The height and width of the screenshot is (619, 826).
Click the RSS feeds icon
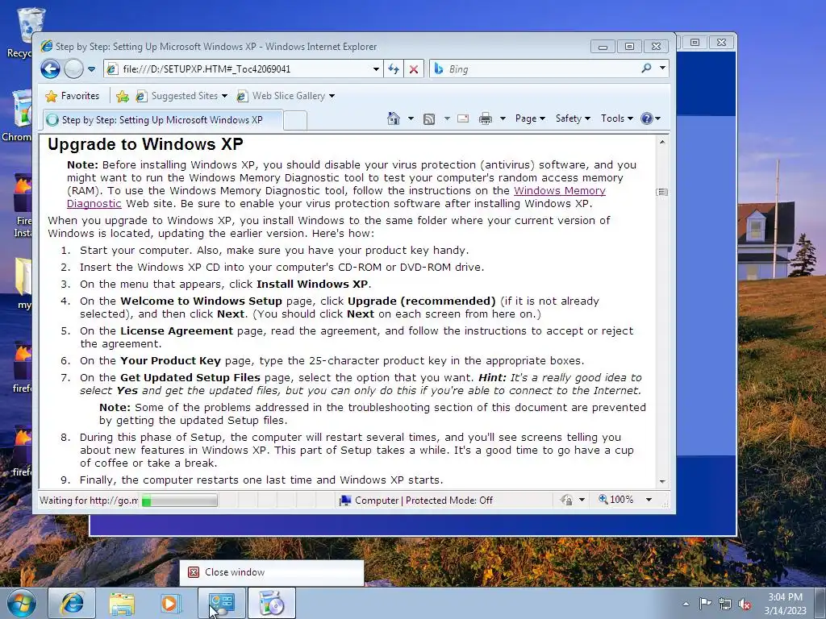tap(429, 119)
